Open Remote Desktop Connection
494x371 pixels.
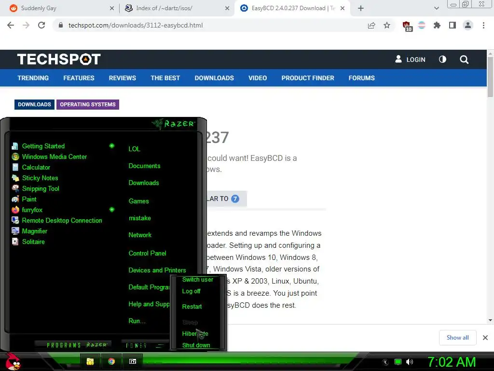[x=57, y=220]
